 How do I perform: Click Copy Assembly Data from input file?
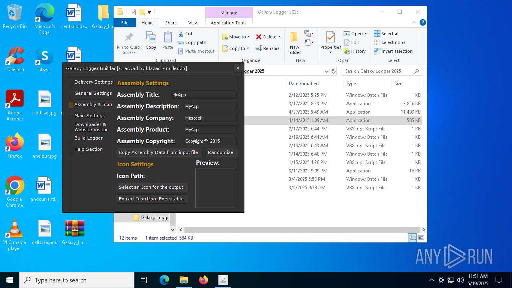pos(158,152)
